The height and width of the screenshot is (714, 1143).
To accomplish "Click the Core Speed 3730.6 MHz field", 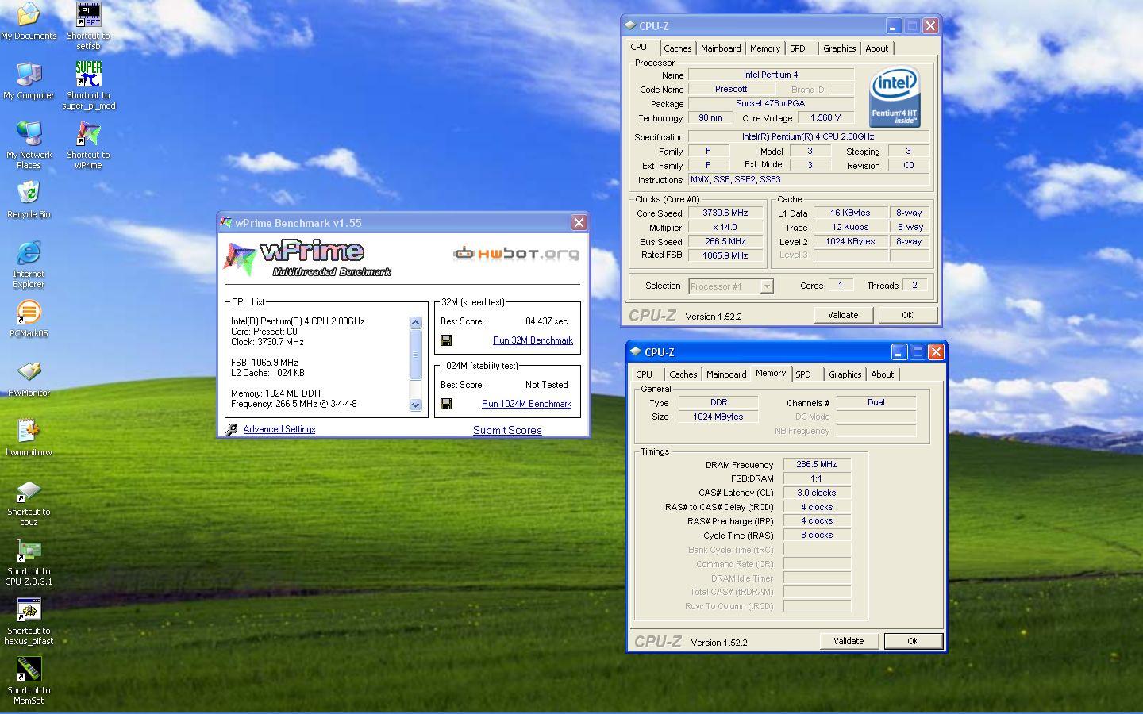I will click(x=725, y=213).
